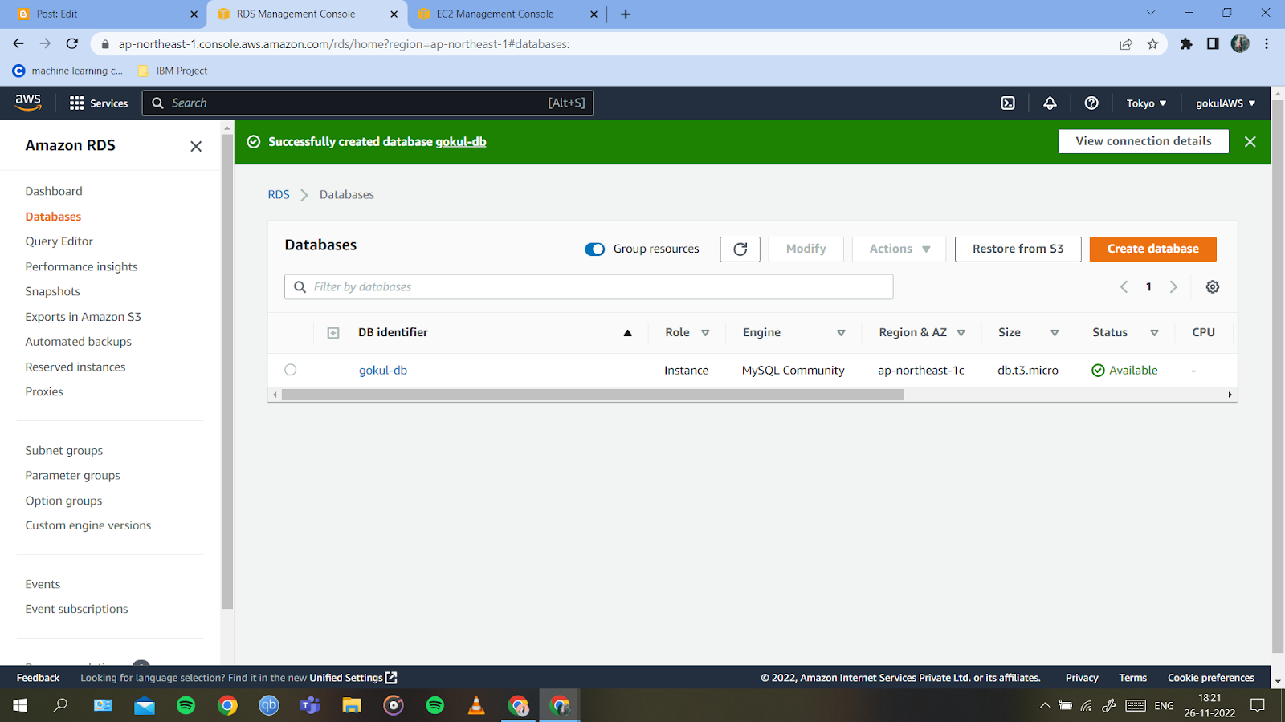Sort by Region & AZ column arrow
The image size is (1285, 722).
(x=961, y=333)
